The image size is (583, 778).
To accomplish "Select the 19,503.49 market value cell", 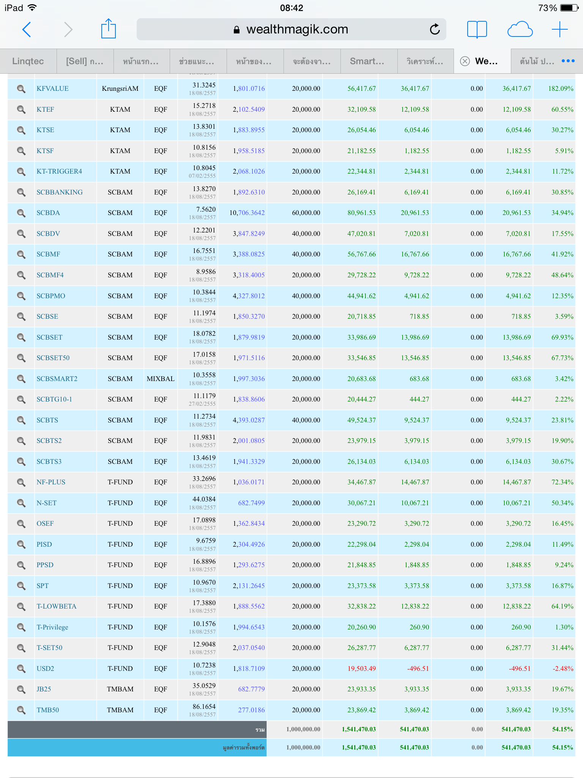I will coord(362,669).
